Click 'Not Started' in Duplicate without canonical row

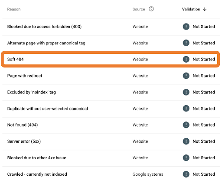[x=204, y=108]
